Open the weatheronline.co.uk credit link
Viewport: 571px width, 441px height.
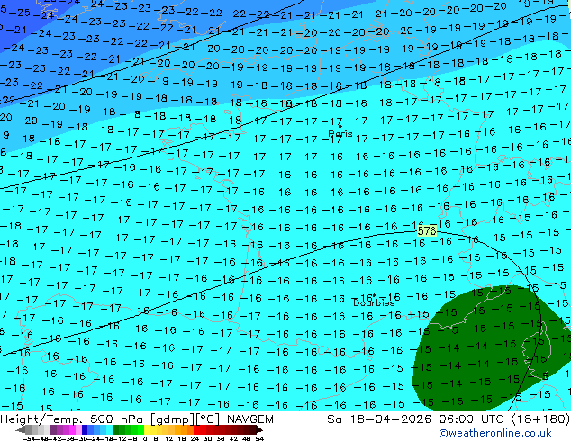[495, 433]
